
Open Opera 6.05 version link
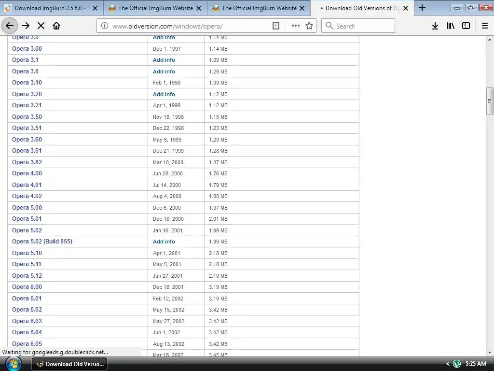coord(27,344)
